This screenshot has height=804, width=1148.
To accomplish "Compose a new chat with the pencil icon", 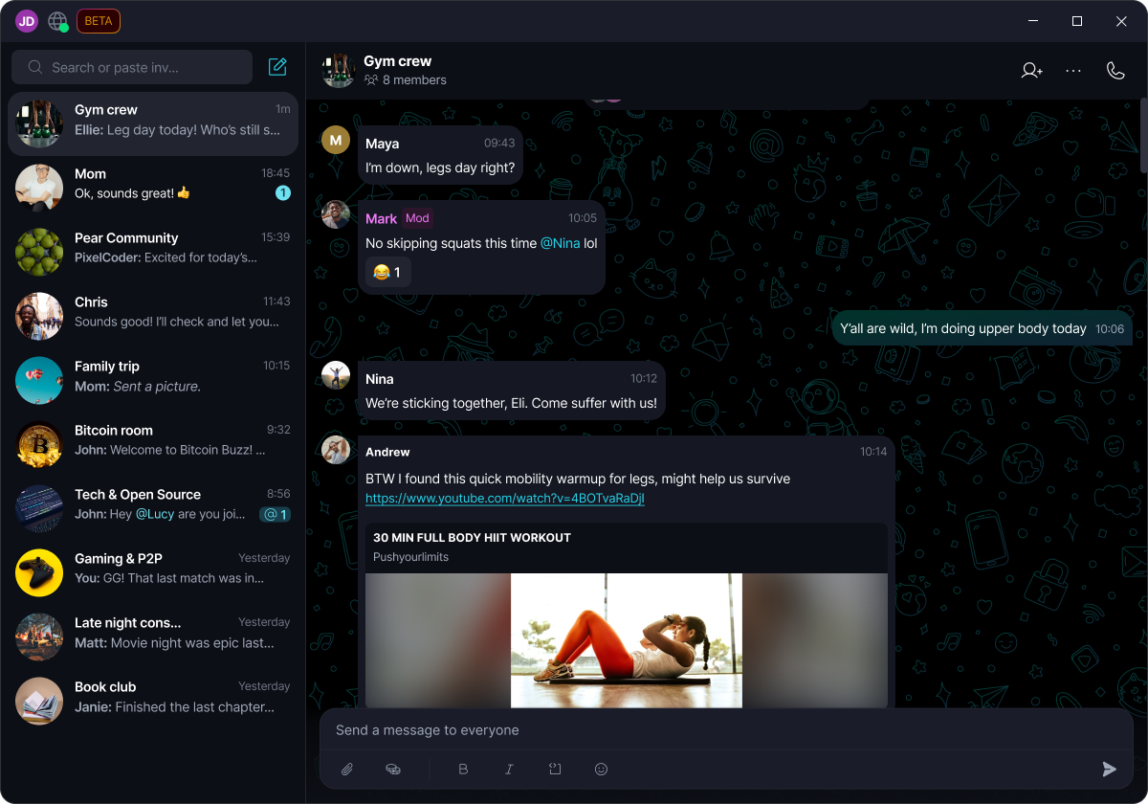I will pyautogui.click(x=277, y=67).
